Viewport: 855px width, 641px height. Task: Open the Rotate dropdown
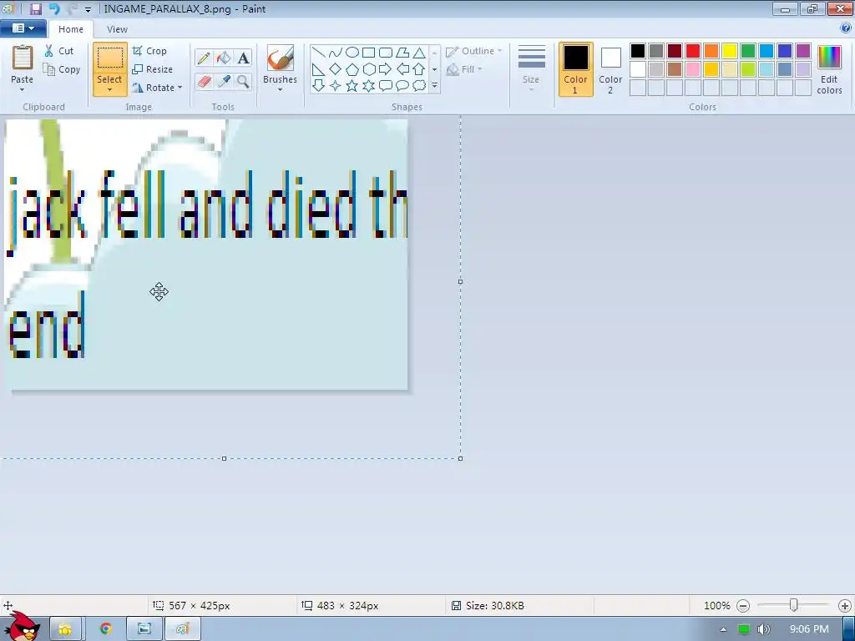click(157, 88)
